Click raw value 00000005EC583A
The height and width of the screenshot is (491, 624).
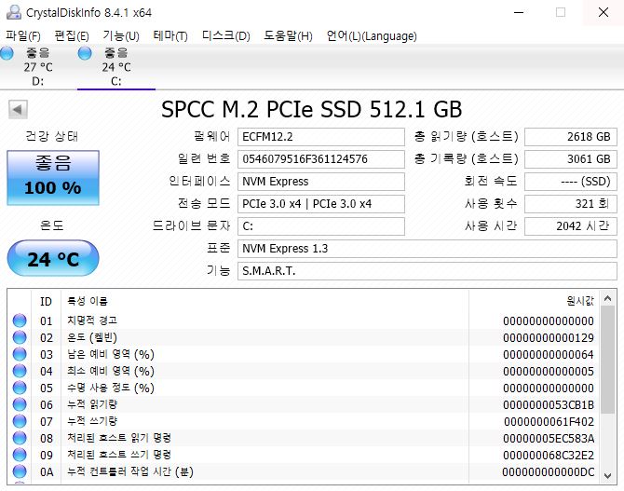549,438
